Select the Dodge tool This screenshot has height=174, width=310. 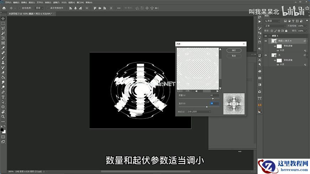[x=3, y=87]
